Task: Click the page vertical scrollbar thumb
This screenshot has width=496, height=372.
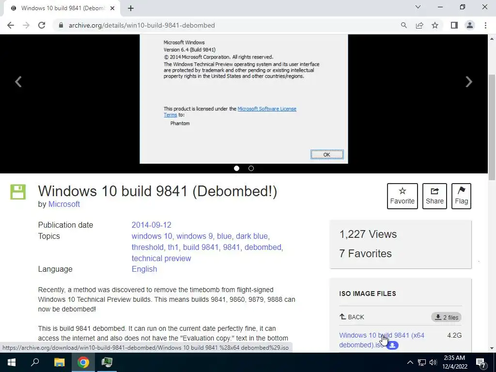Action: click(x=492, y=126)
